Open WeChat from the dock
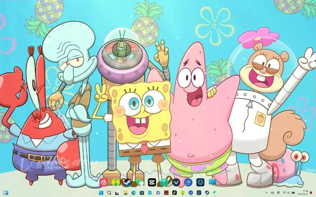Viewport: 316px width, 197px height. pyautogui.click(x=140, y=182)
